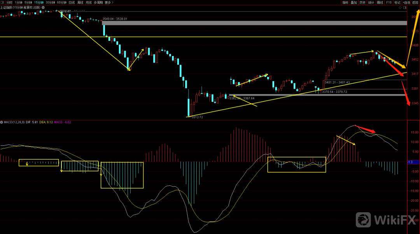Select the 30分钟 timeframe
420x234 pixels.
click(x=50, y=2)
